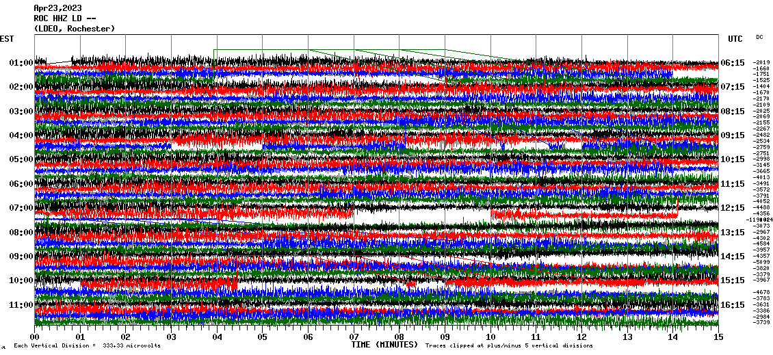The height and width of the screenshot is (355, 773).
Task: Click the 12:15 UTC time label
Action: [x=733, y=208]
